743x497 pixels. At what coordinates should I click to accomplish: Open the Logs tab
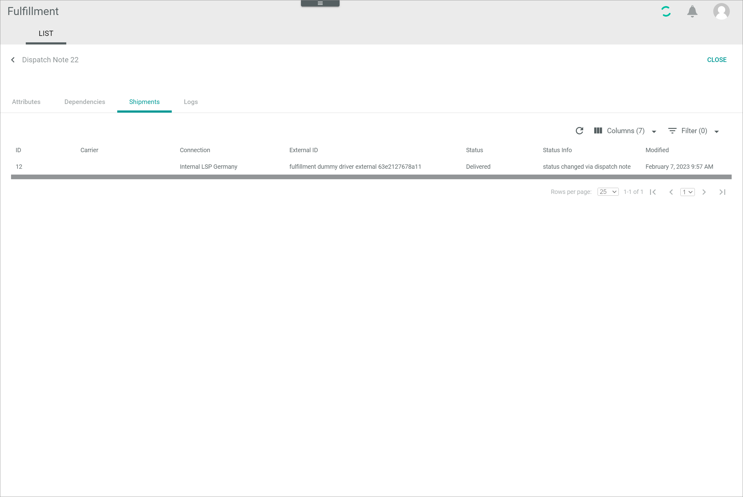(x=191, y=102)
